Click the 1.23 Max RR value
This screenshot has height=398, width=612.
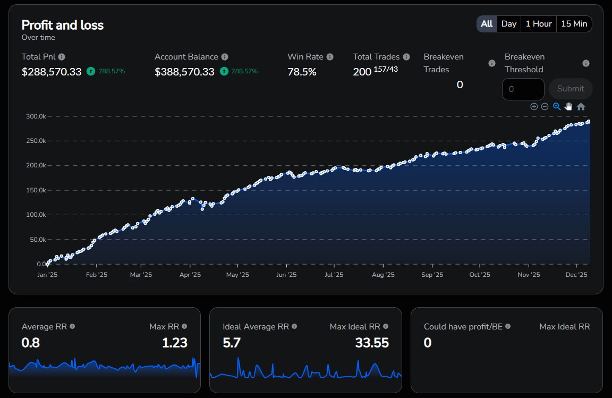[x=175, y=343]
